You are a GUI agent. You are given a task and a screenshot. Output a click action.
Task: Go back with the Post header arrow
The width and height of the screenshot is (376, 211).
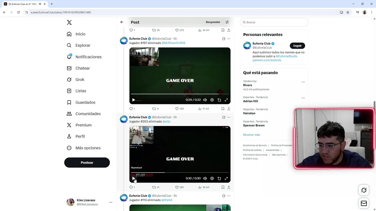click(x=122, y=22)
